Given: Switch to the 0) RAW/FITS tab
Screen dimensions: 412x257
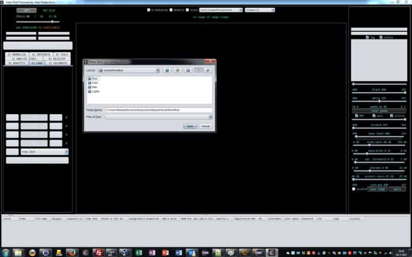Looking at the screenshot, I should 17,63.
